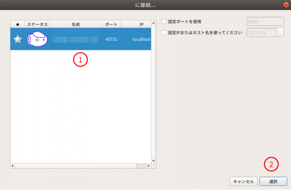Sort the list by 名前 column header
Viewport: 291px width, 190px height.
coord(76,24)
